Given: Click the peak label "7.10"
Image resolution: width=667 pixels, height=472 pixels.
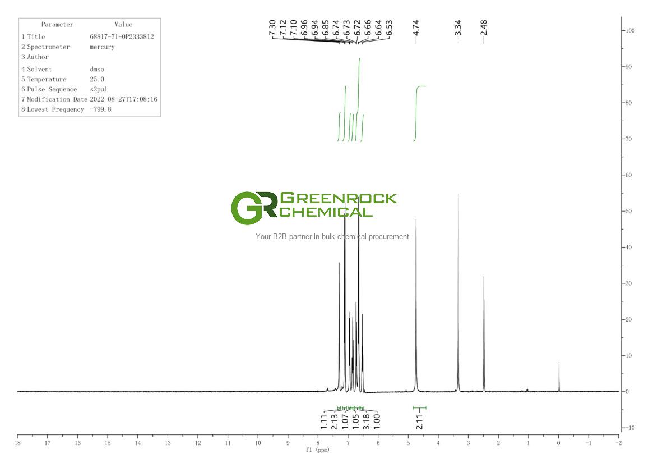Looking at the screenshot, I should (x=294, y=28).
